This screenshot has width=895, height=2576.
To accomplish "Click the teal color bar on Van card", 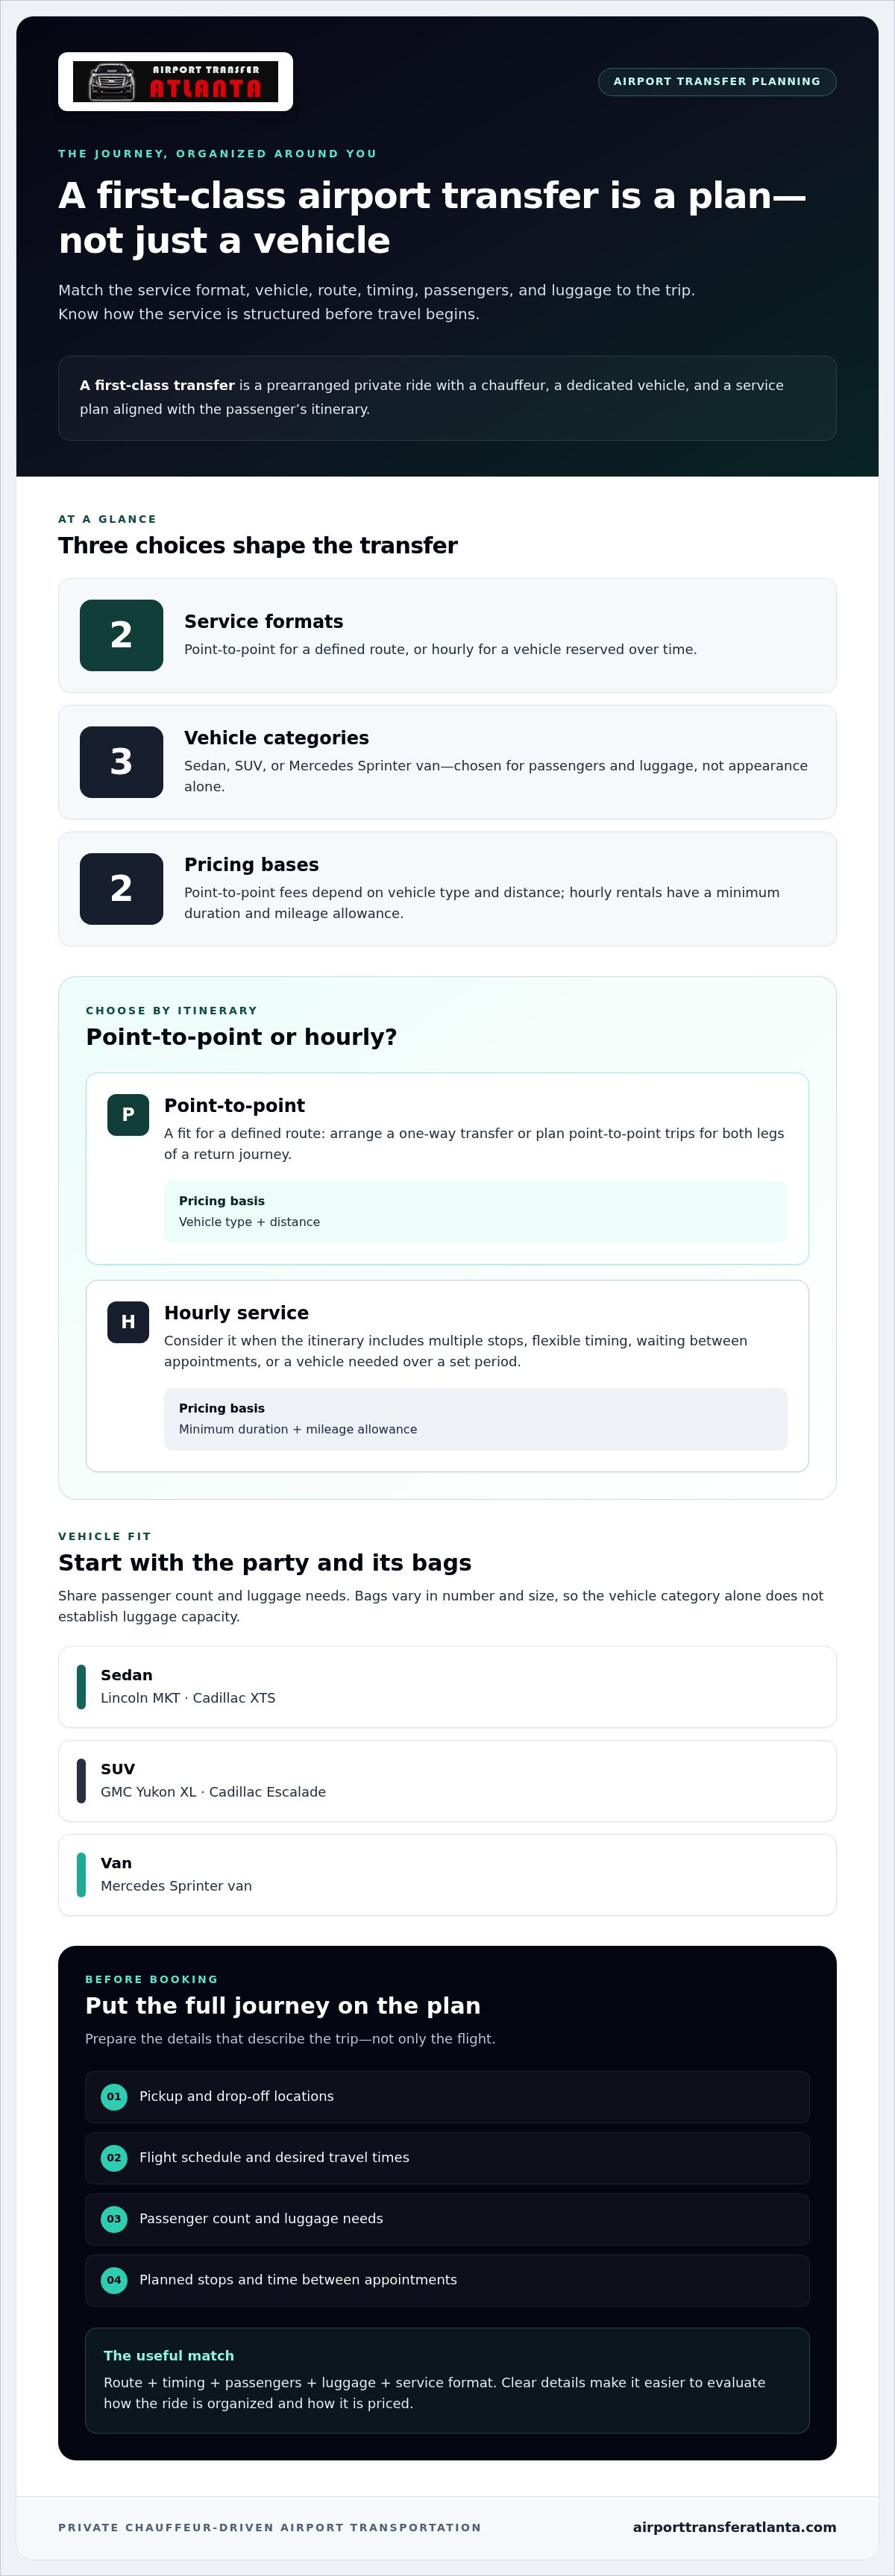I will coord(81,1875).
